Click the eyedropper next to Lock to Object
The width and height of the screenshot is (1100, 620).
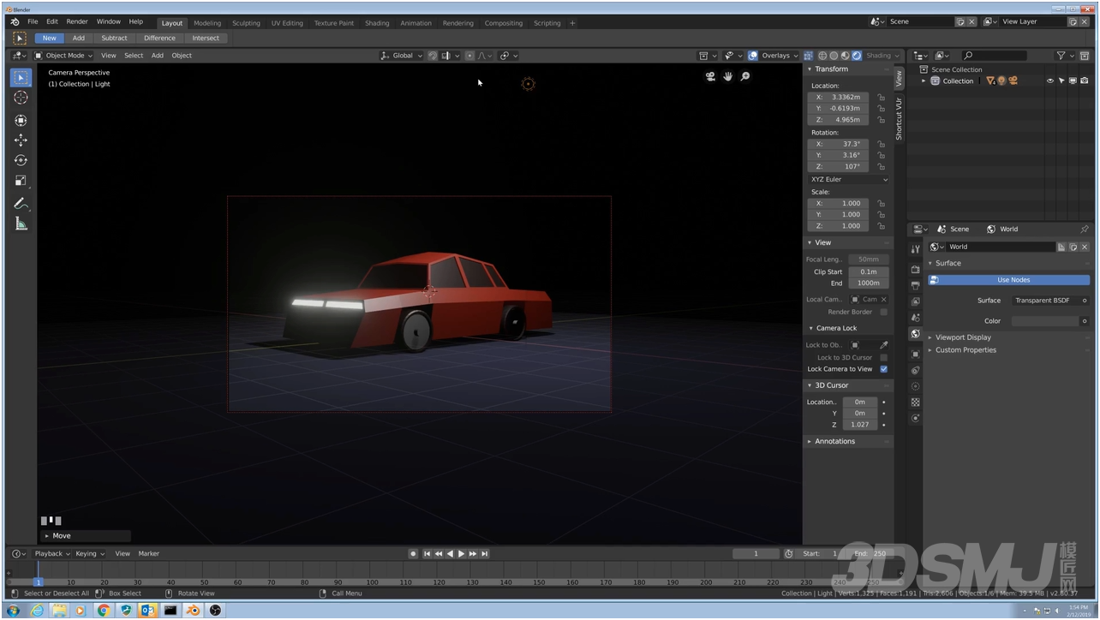884,345
